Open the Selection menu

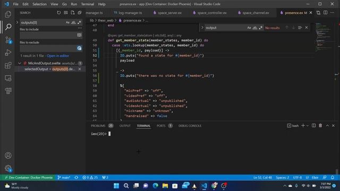point(39,4)
